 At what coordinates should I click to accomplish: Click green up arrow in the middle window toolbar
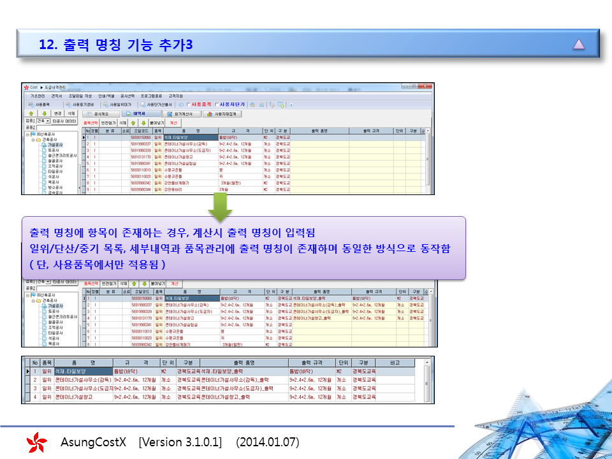point(135,284)
